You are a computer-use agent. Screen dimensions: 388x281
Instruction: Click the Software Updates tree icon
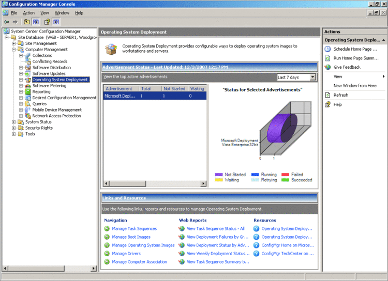(28, 74)
